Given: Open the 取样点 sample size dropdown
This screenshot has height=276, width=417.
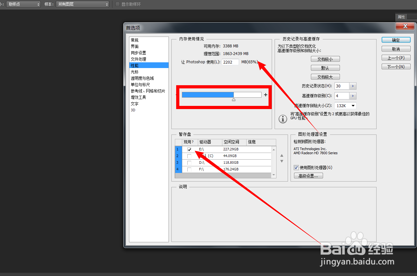Looking at the screenshot, I should 23,4.
